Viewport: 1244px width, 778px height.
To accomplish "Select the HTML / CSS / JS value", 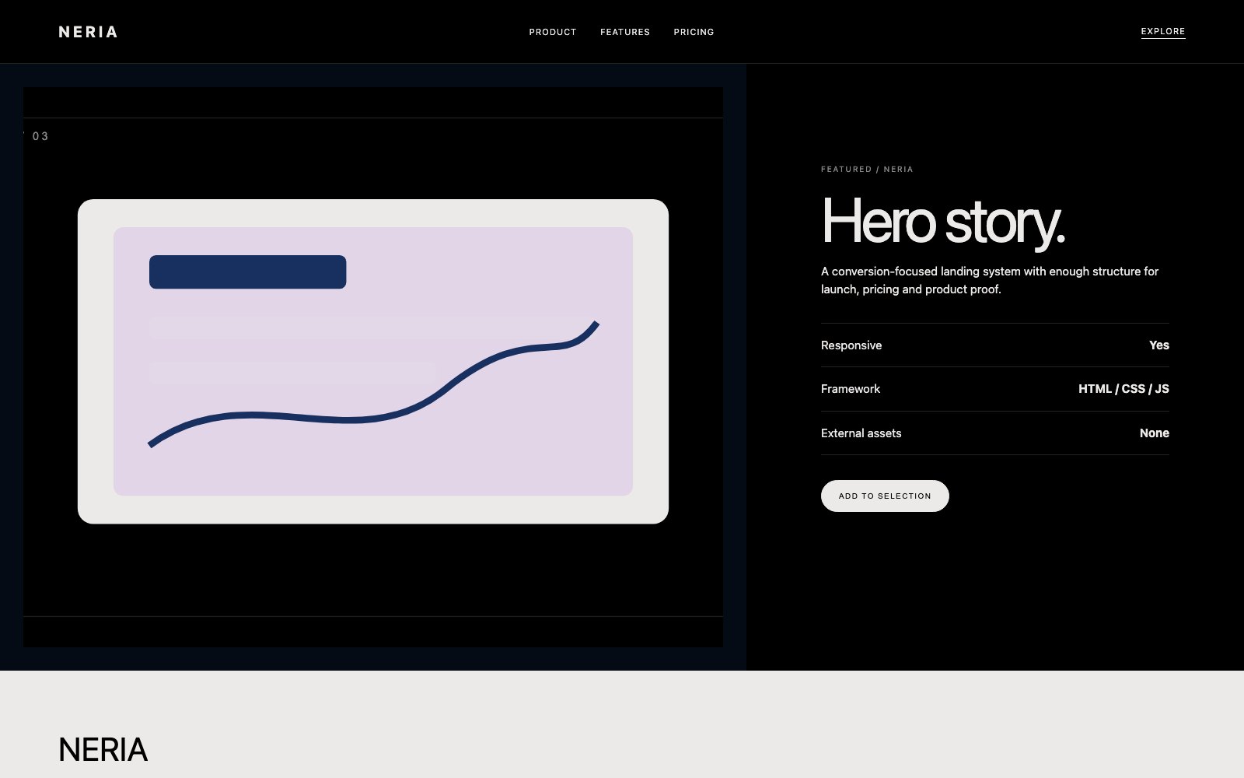I will [1123, 389].
